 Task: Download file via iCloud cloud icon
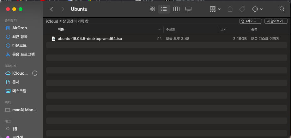[159, 39]
